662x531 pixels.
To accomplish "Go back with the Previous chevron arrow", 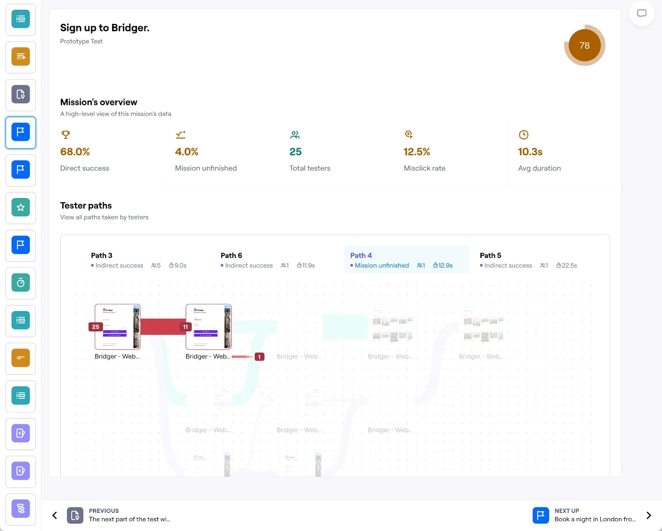I will click(54, 515).
